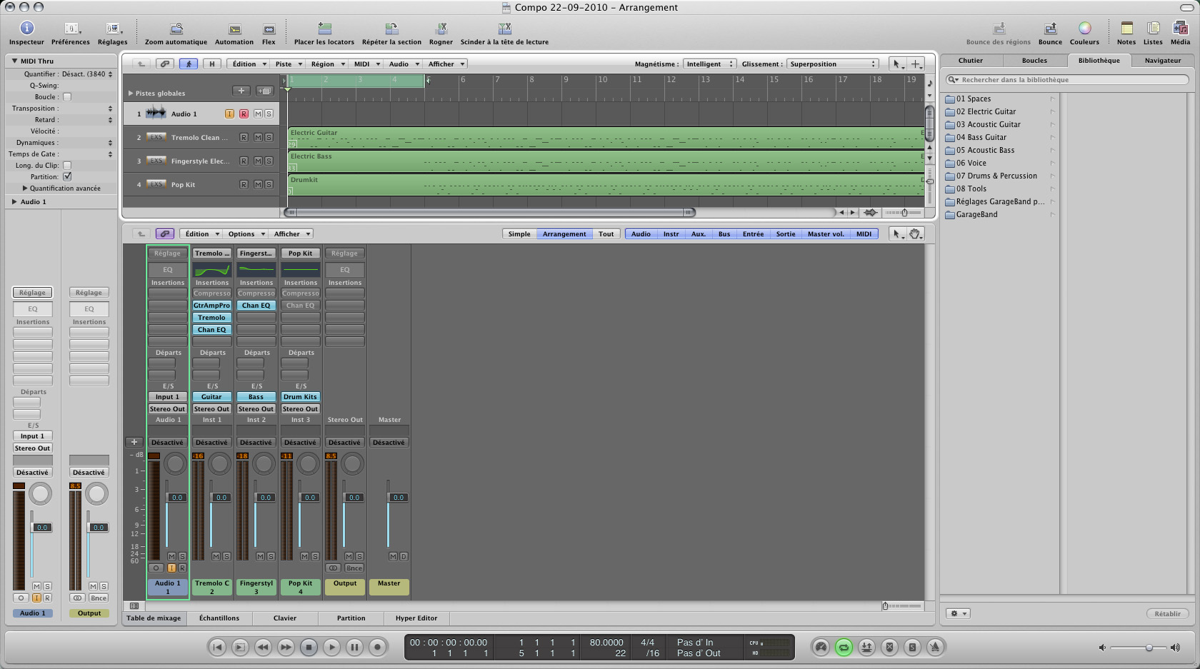Click the GtrAmpPro insert on Tremolo channel
This screenshot has height=669, width=1200.
(212, 306)
